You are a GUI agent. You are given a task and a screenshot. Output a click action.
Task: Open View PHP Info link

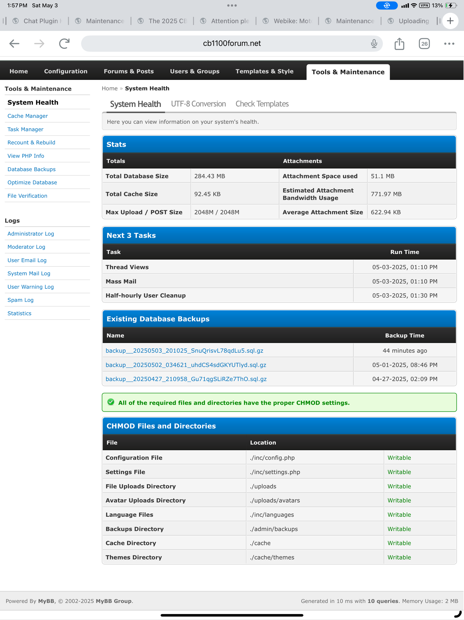(26, 156)
